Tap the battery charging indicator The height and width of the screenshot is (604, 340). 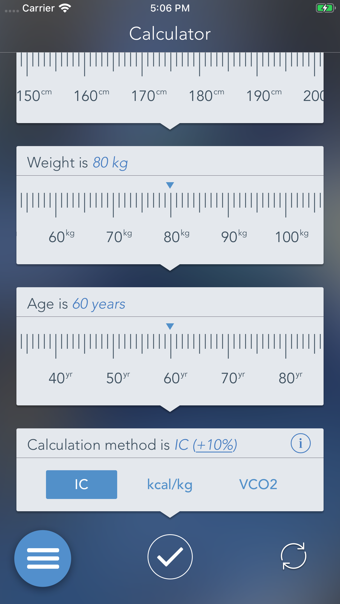[325, 8]
